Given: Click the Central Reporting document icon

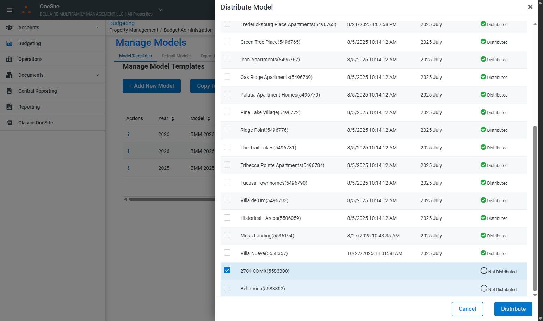Looking at the screenshot, I should tap(10, 91).
